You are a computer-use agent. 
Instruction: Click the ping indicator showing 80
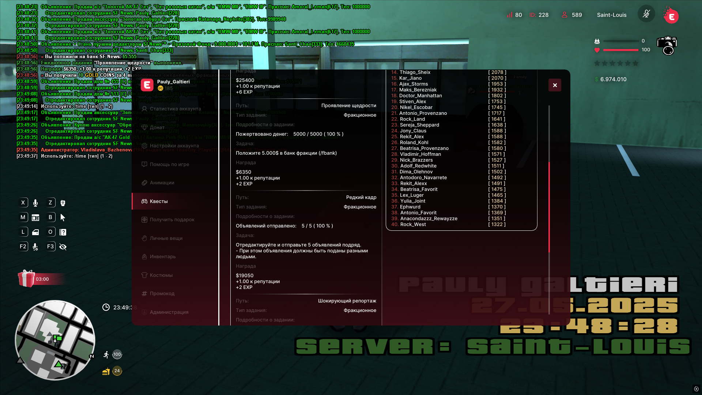pyautogui.click(x=514, y=15)
